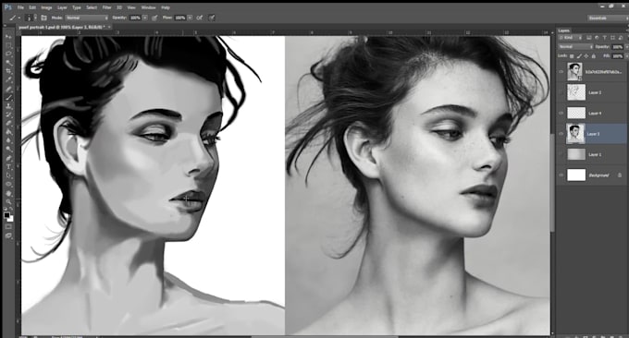Toggle pressure for opacity button

tap(154, 18)
